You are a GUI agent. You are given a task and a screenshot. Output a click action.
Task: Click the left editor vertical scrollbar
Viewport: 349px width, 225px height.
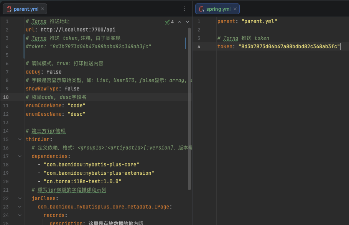[x=189, y=107]
